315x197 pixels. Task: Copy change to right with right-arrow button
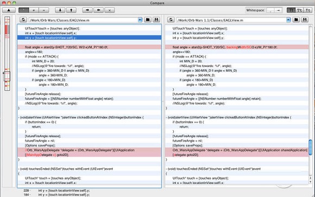(x=87, y=10)
